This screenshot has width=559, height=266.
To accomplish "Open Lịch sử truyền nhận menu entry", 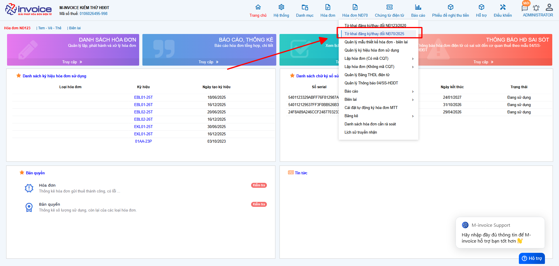I will click(x=361, y=132).
